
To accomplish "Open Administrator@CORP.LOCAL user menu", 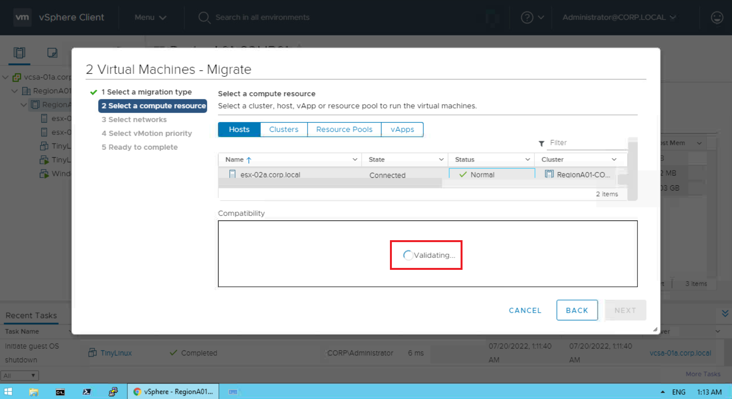I will pyautogui.click(x=619, y=17).
